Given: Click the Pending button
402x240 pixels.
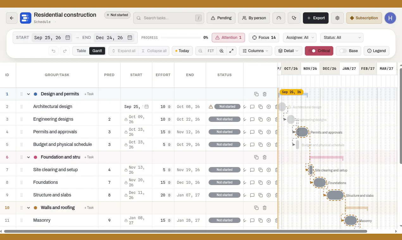Looking at the screenshot, I should point(221,18).
